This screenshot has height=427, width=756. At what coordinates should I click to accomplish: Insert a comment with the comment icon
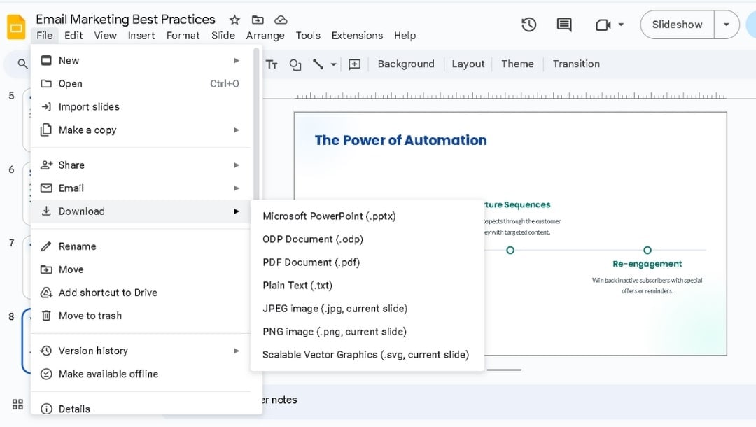coord(354,64)
